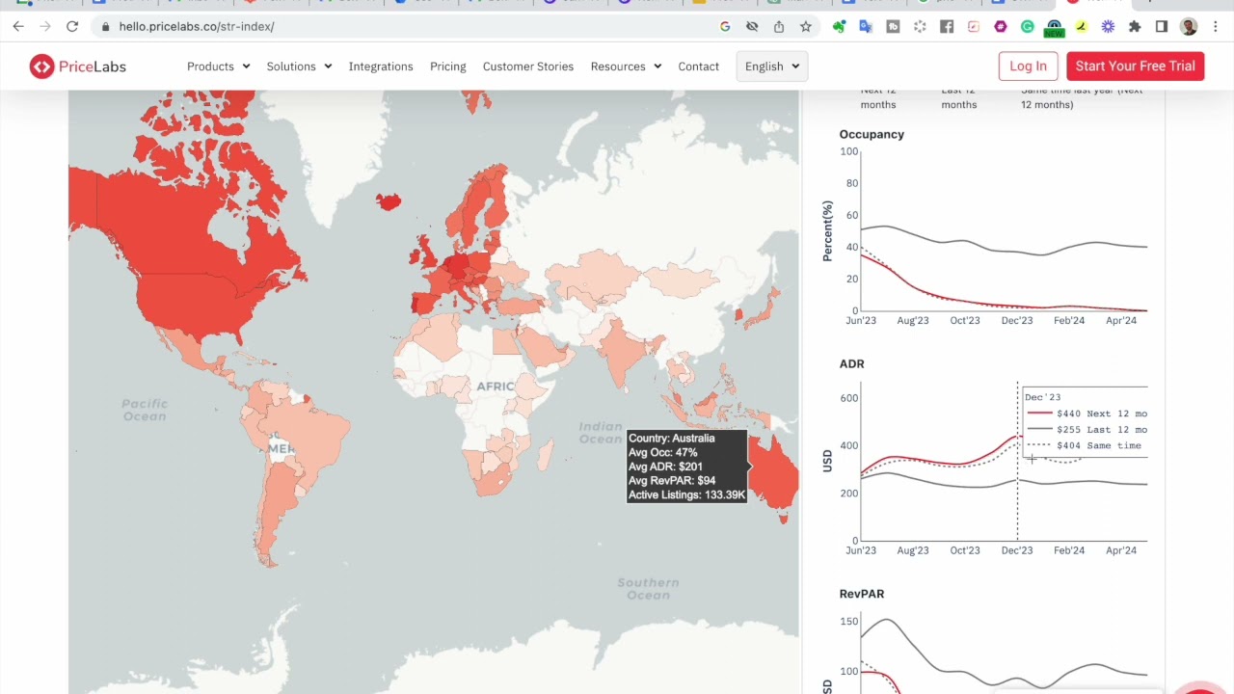Image resolution: width=1234 pixels, height=694 pixels.
Task: Start Your Free Trial button
Action: click(1135, 67)
